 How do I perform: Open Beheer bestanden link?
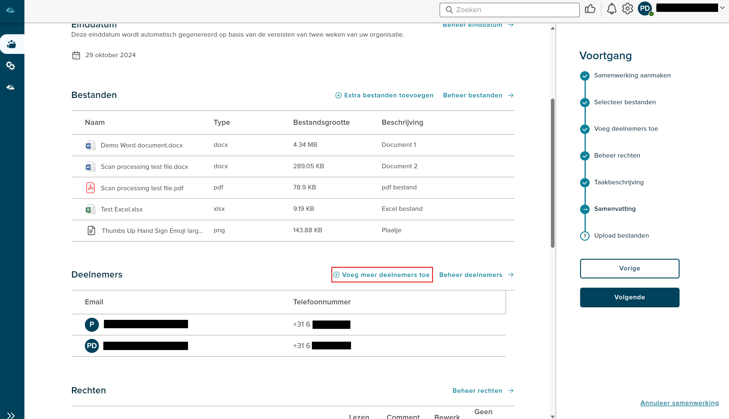(478, 95)
